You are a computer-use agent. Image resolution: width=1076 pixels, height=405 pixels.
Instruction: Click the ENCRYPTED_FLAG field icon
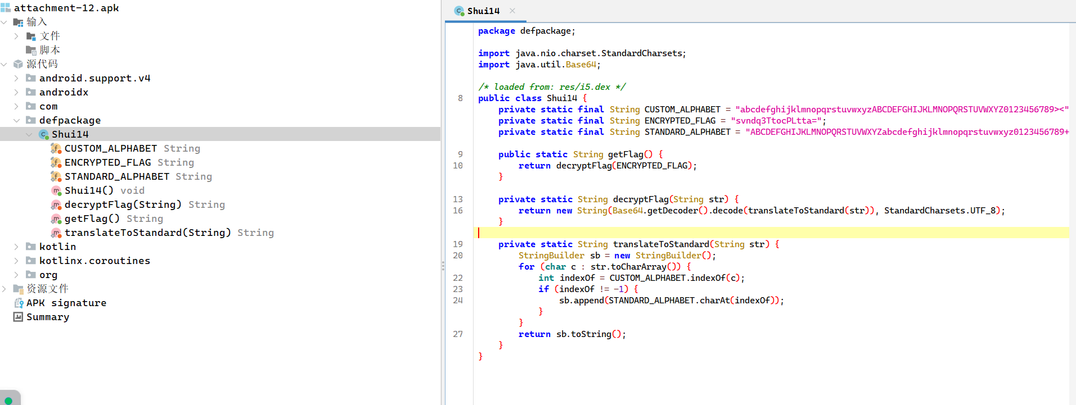coord(56,162)
